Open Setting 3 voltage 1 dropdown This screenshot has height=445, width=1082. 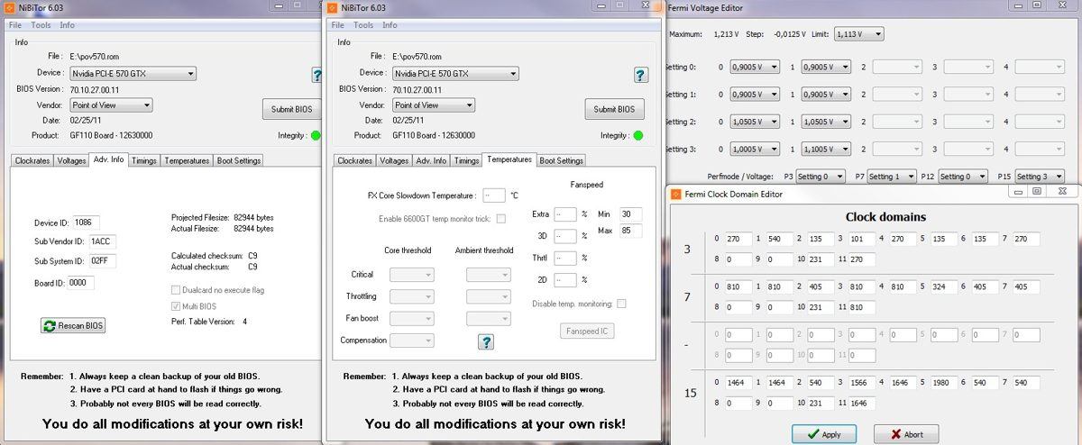coord(826,149)
